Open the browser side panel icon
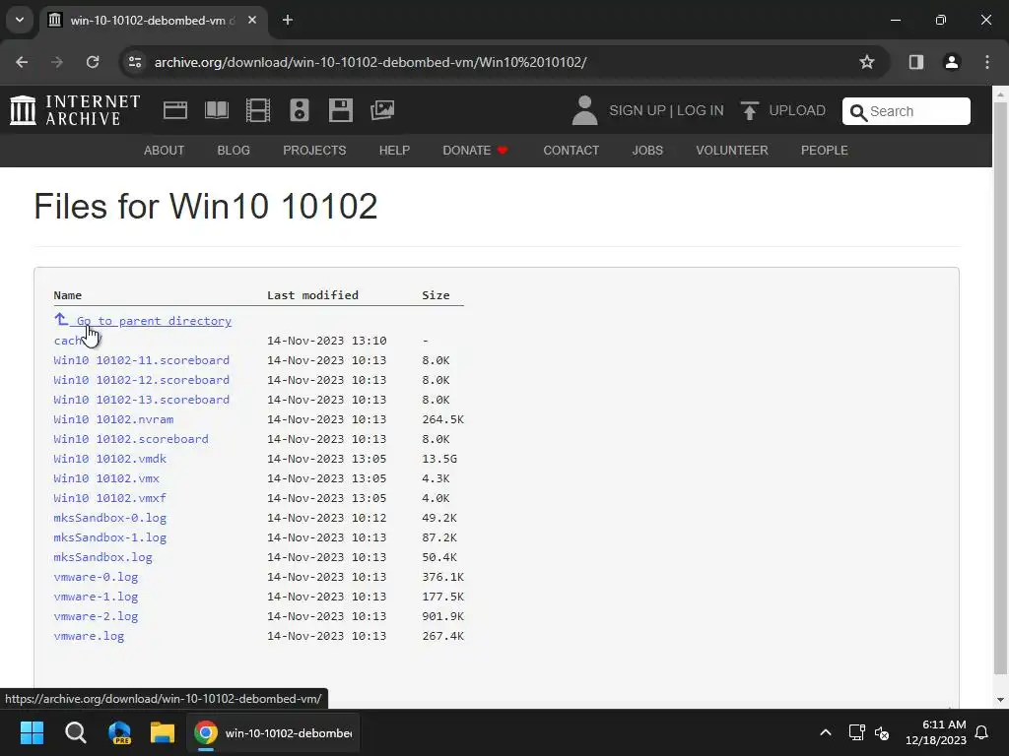 pos(916,62)
